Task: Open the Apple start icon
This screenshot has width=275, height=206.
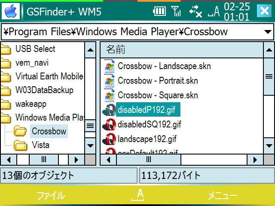Action: pos(11,12)
